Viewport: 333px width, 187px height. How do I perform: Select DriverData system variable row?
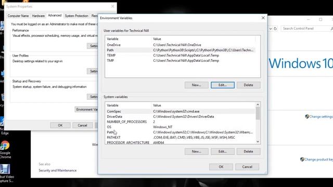tap(181, 116)
